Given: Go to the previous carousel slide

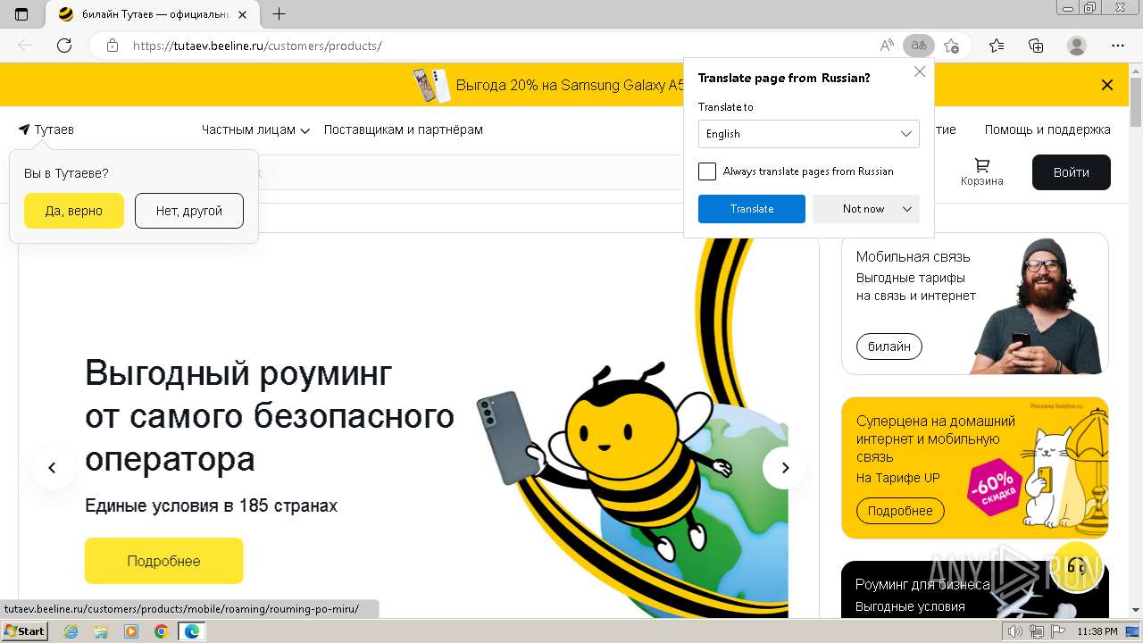Looking at the screenshot, I should click(52, 468).
